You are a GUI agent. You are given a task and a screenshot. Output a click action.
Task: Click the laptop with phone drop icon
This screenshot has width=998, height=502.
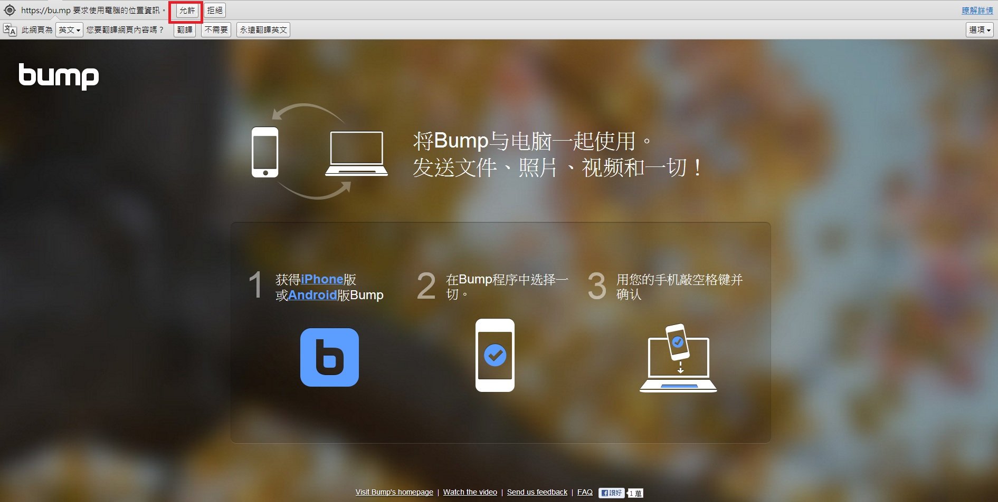(x=678, y=358)
